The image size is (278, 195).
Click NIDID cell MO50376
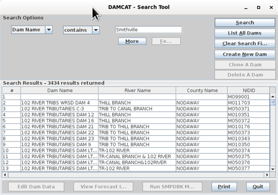click(x=248, y=162)
